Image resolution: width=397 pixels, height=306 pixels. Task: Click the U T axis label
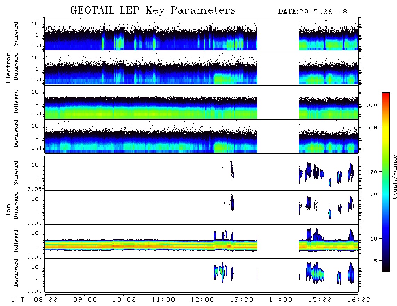point(17,300)
